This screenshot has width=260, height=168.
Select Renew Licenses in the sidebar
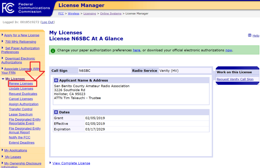(x=21, y=84)
